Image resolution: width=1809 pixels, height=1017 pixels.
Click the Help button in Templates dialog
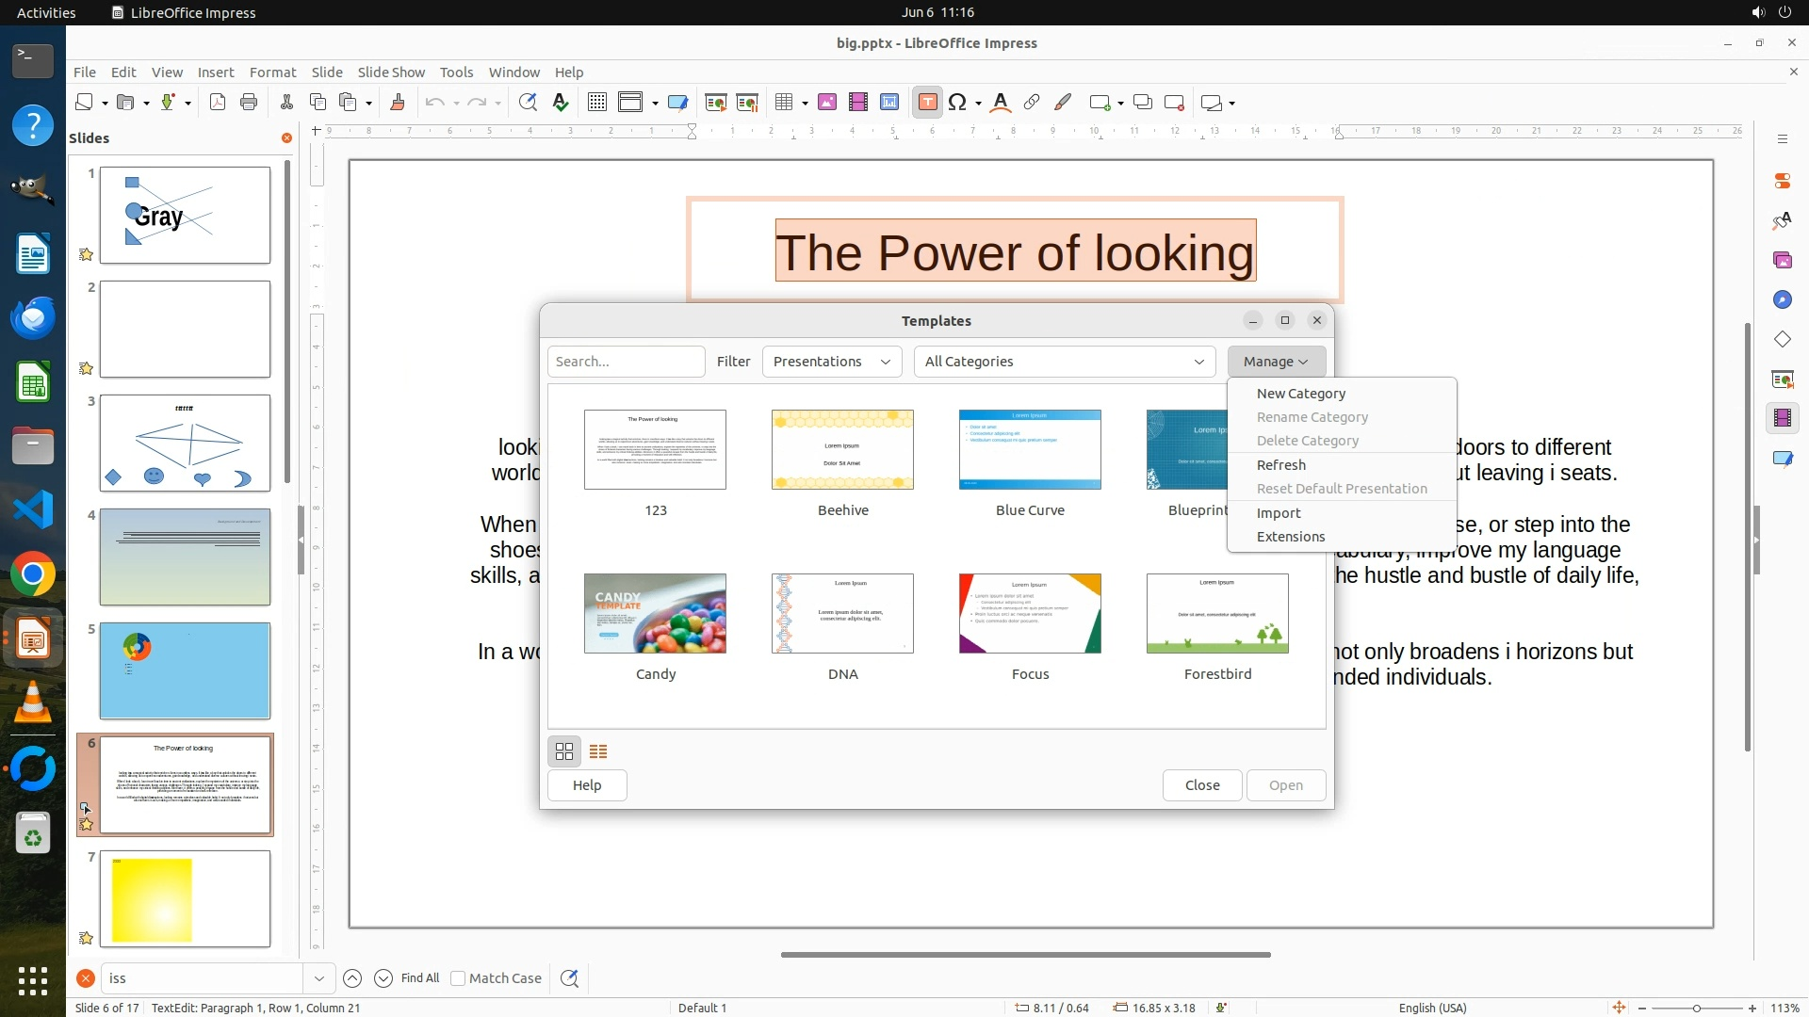586,785
